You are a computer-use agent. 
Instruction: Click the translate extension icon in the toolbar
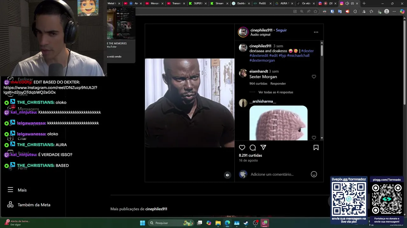[340, 11]
